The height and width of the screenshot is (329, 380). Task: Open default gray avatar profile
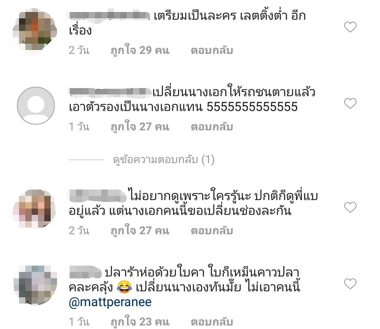pyautogui.click(x=36, y=106)
